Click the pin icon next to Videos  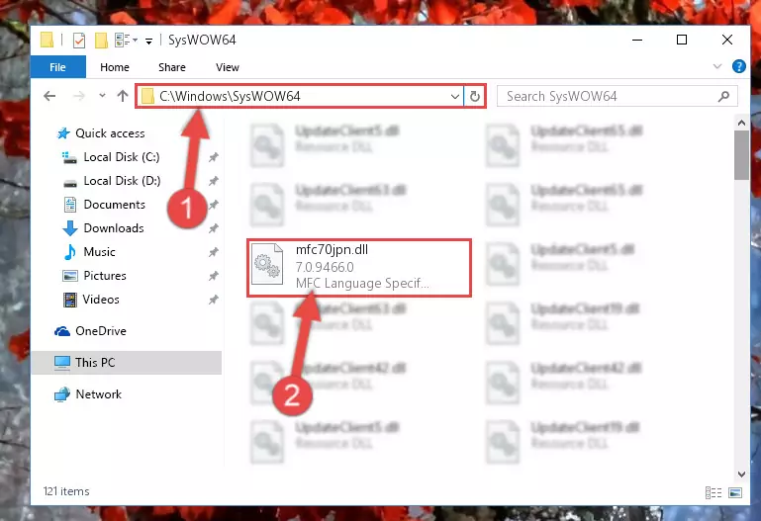point(213,300)
